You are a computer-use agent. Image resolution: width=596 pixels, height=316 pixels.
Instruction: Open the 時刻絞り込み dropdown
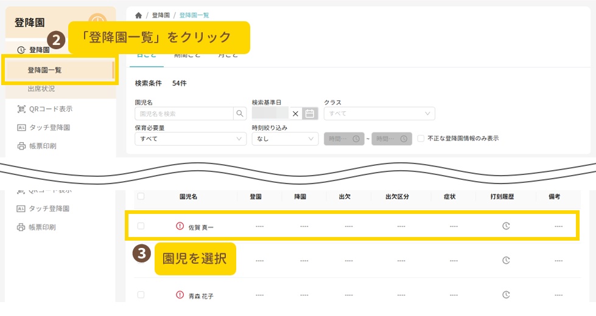click(285, 139)
